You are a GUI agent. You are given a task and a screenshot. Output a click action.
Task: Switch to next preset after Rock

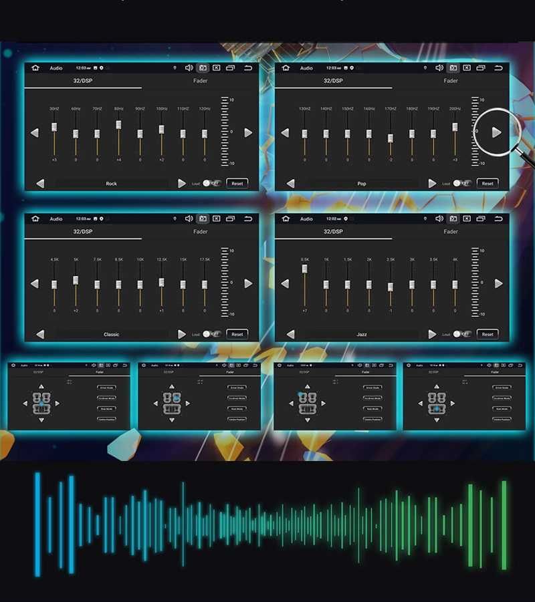click(182, 183)
